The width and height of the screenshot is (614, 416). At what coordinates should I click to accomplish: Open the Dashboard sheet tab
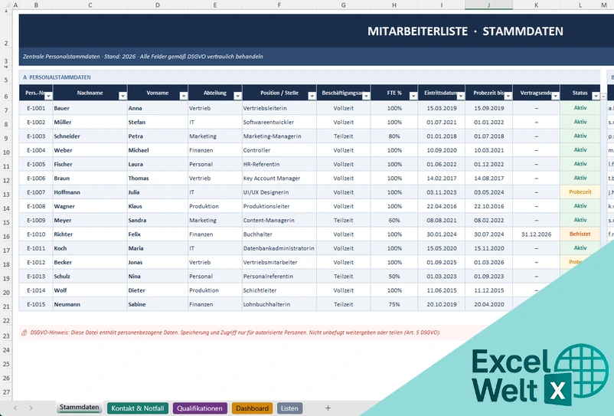pyautogui.click(x=252, y=408)
